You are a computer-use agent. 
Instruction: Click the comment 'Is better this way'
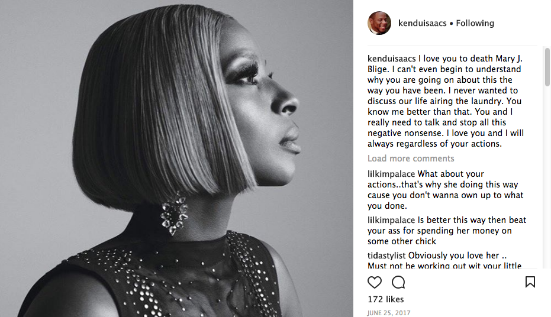[447, 231]
